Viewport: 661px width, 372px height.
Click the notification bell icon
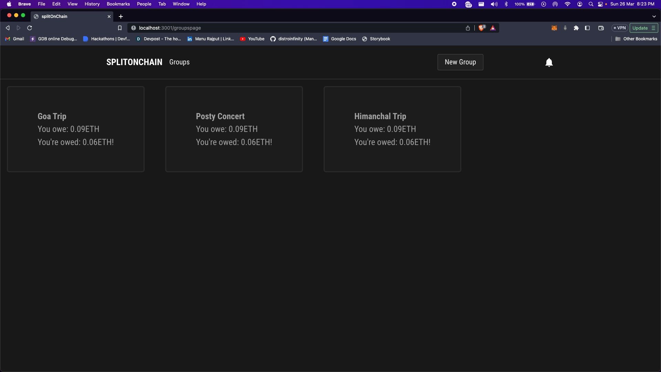[x=549, y=62]
